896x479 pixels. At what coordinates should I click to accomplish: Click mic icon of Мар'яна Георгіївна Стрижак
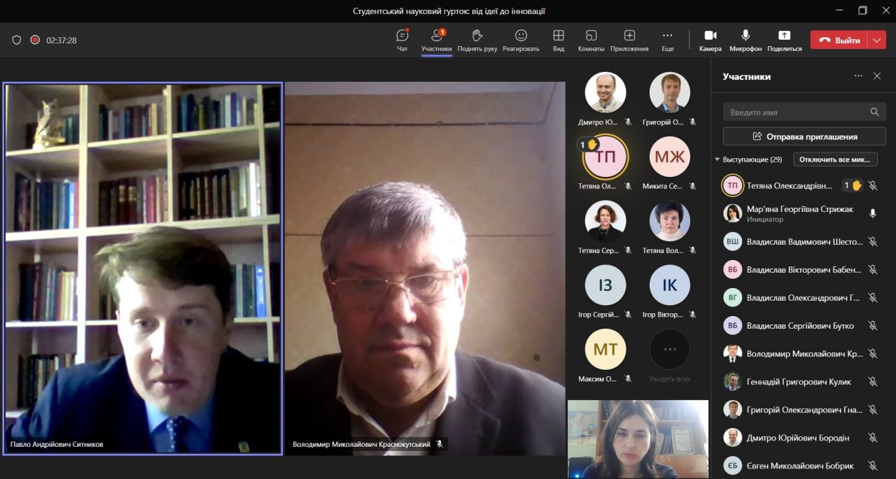tap(873, 213)
